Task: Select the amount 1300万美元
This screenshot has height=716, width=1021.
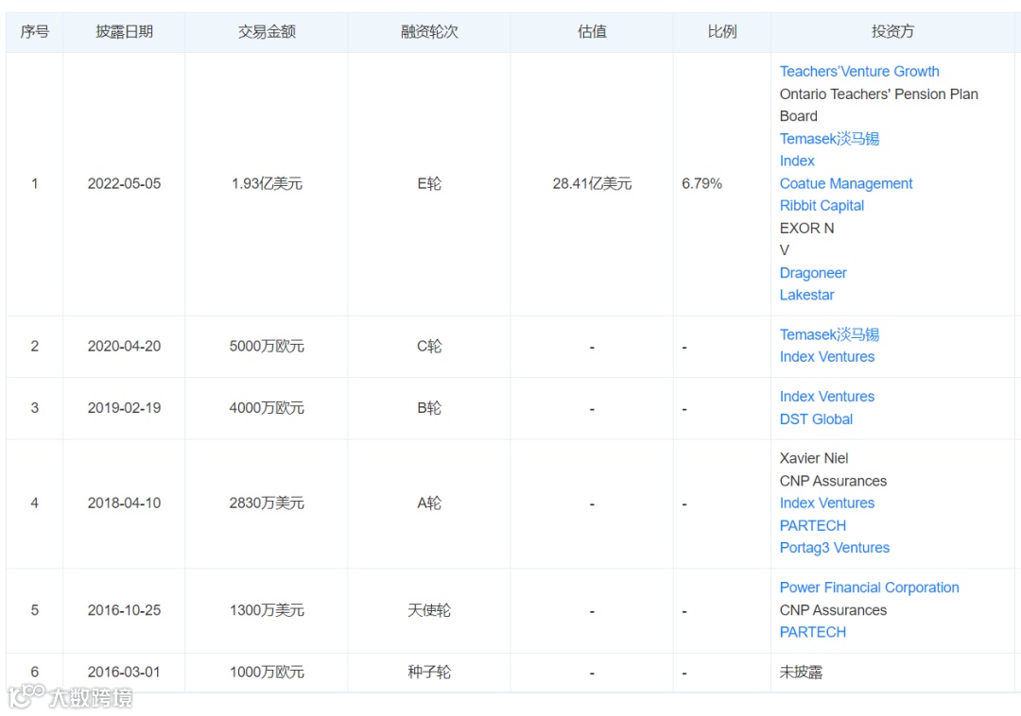Action: (x=267, y=610)
